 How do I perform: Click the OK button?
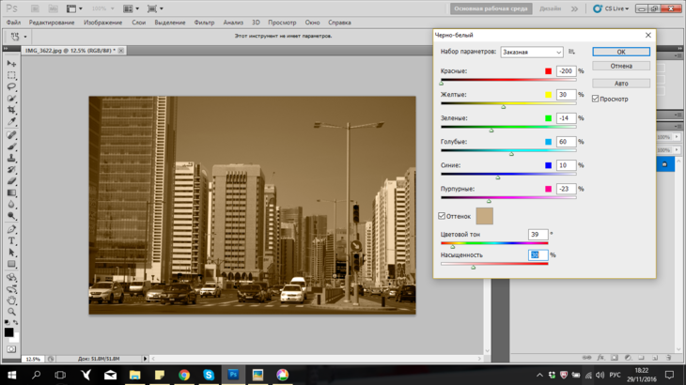pyautogui.click(x=621, y=52)
